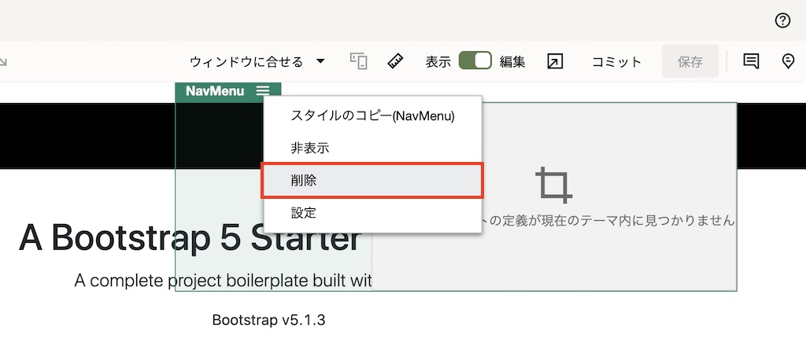Open 設定 from the context menu

click(x=303, y=212)
